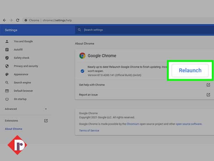214x161 pixels.
Task: Reload the page with the refresh icon
Action: point(17,20)
